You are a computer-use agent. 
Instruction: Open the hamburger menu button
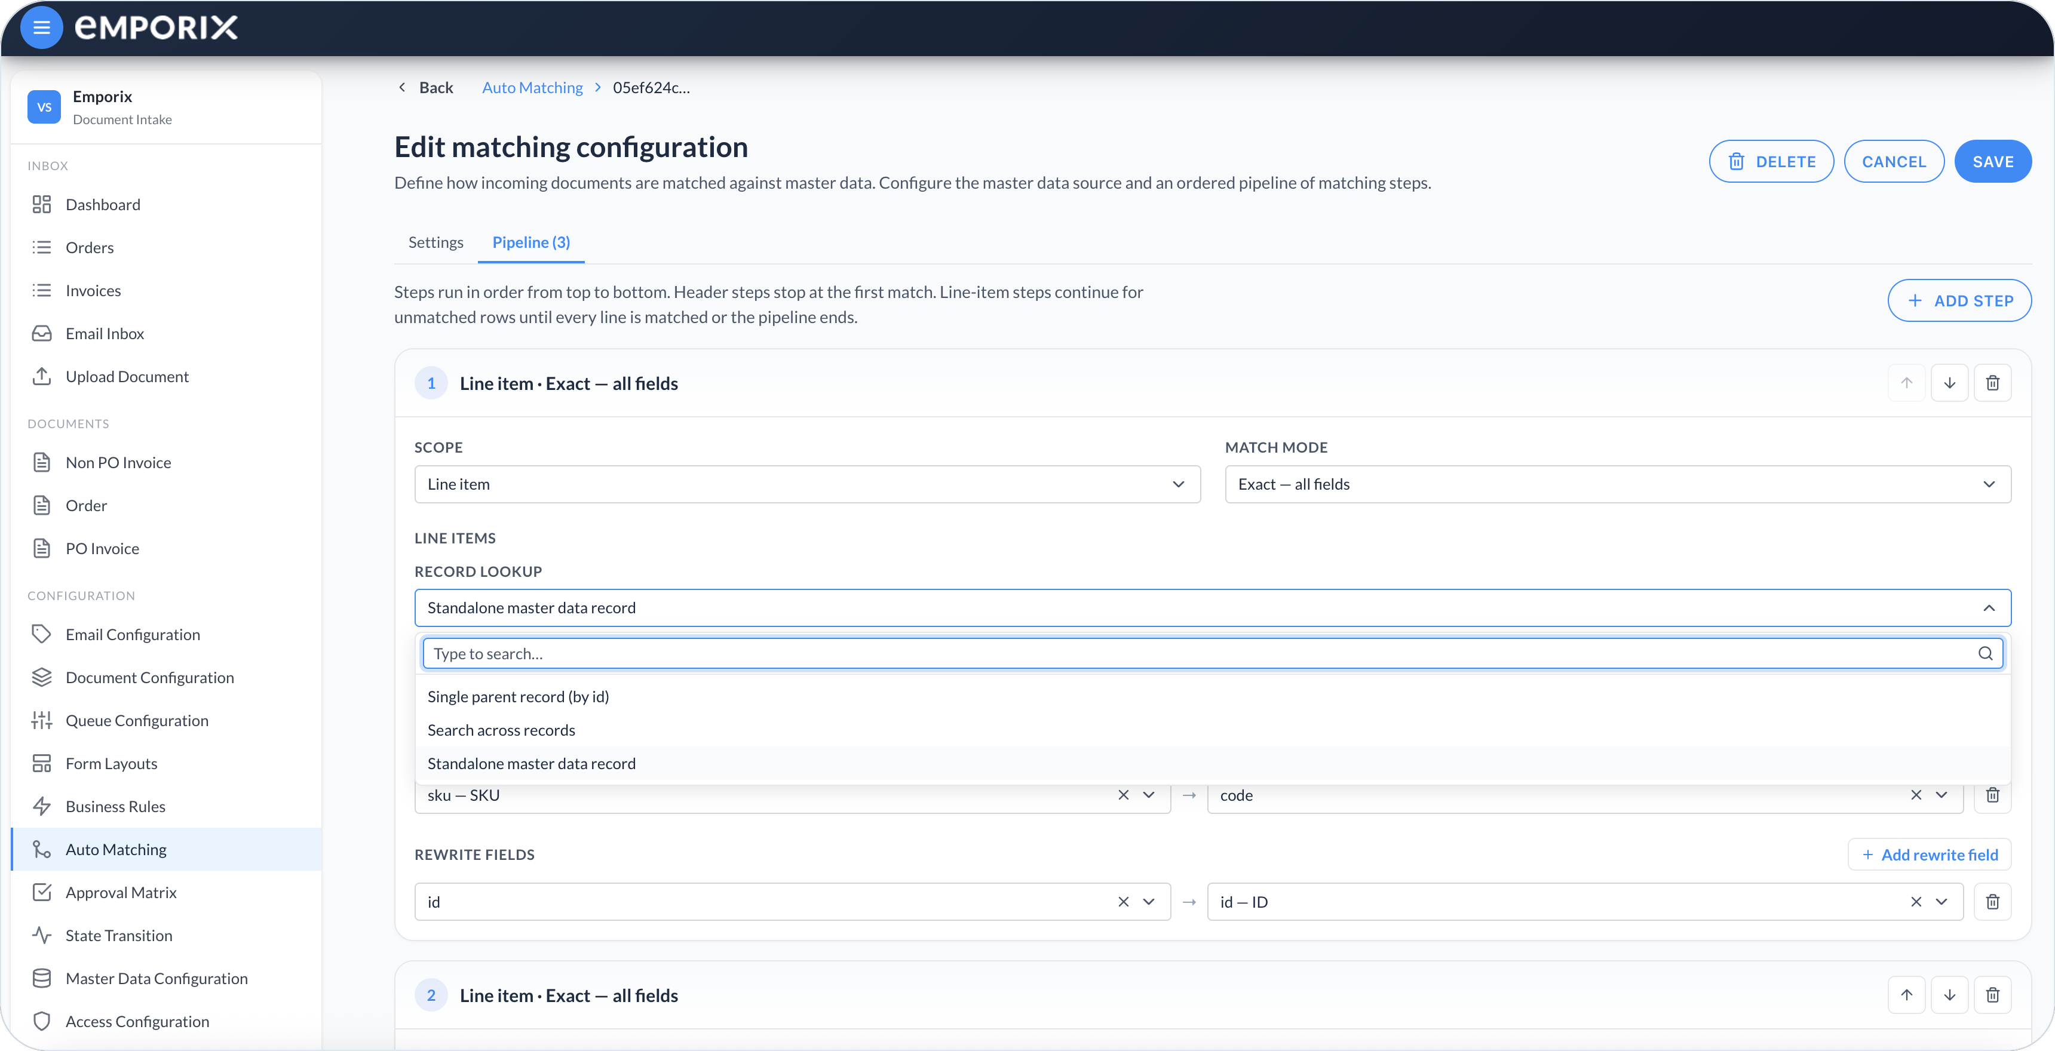coord(41,28)
